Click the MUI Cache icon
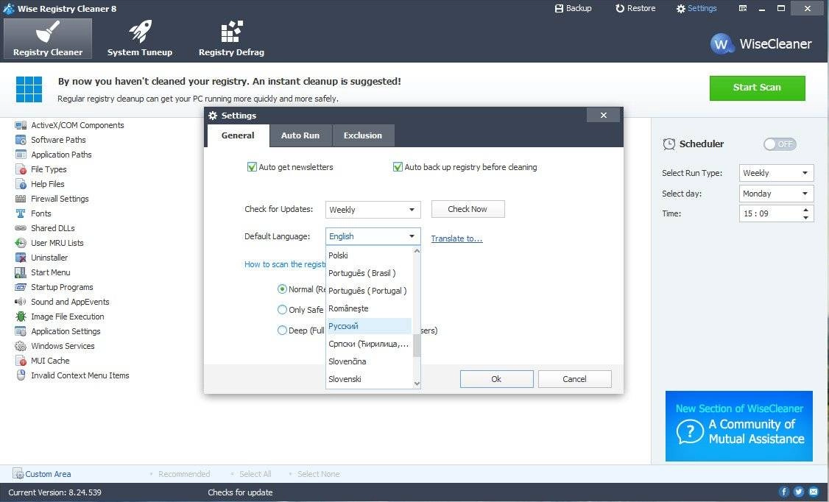 21,361
